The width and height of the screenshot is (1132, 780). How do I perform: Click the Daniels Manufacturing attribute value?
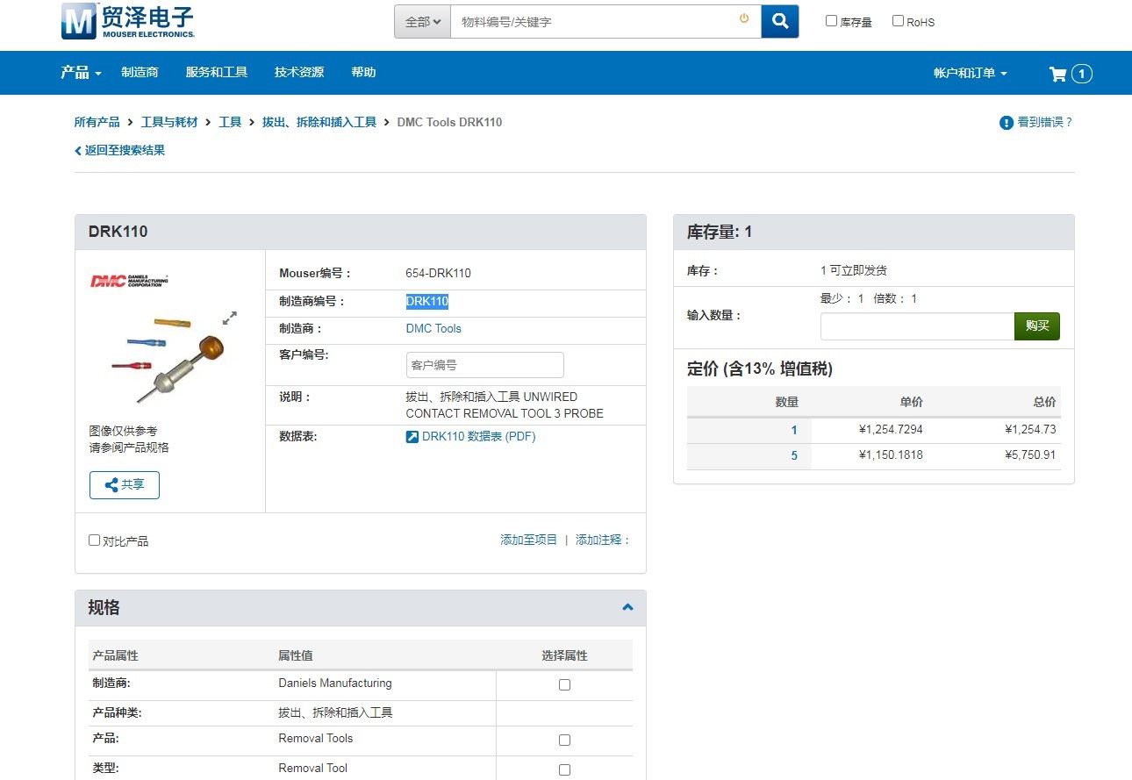(335, 683)
